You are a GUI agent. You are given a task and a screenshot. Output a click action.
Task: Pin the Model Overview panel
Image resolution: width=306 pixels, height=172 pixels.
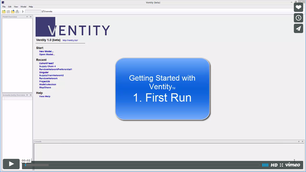(27, 17)
